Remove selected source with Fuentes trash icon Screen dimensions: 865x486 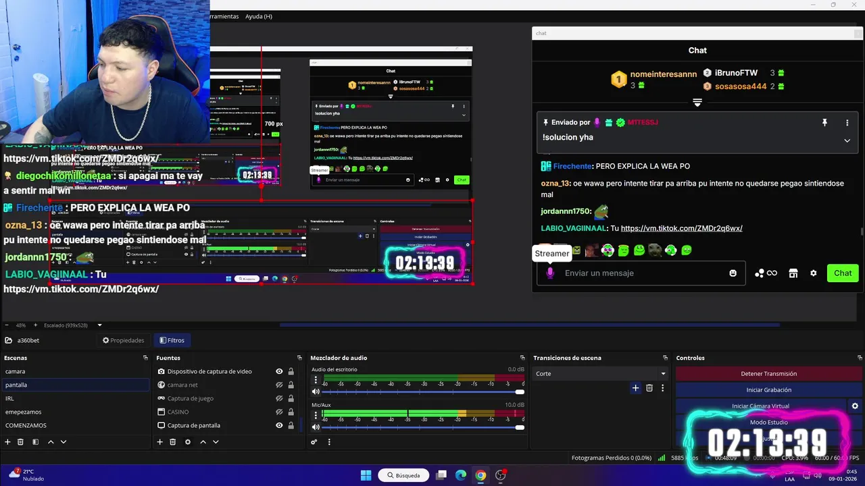pos(173,442)
